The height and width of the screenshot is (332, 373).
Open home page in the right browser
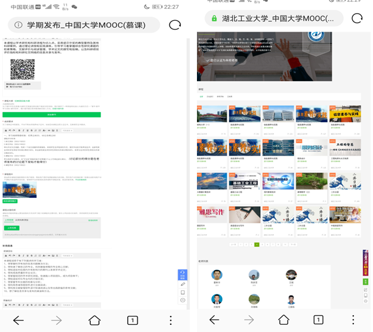(283, 319)
